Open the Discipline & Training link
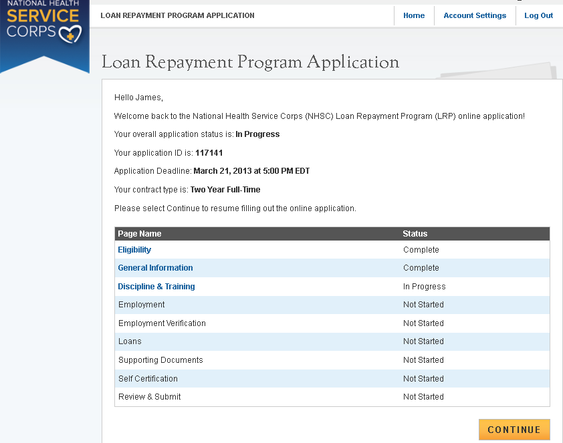The width and height of the screenshot is (563, 443). (x=156, y=287)
